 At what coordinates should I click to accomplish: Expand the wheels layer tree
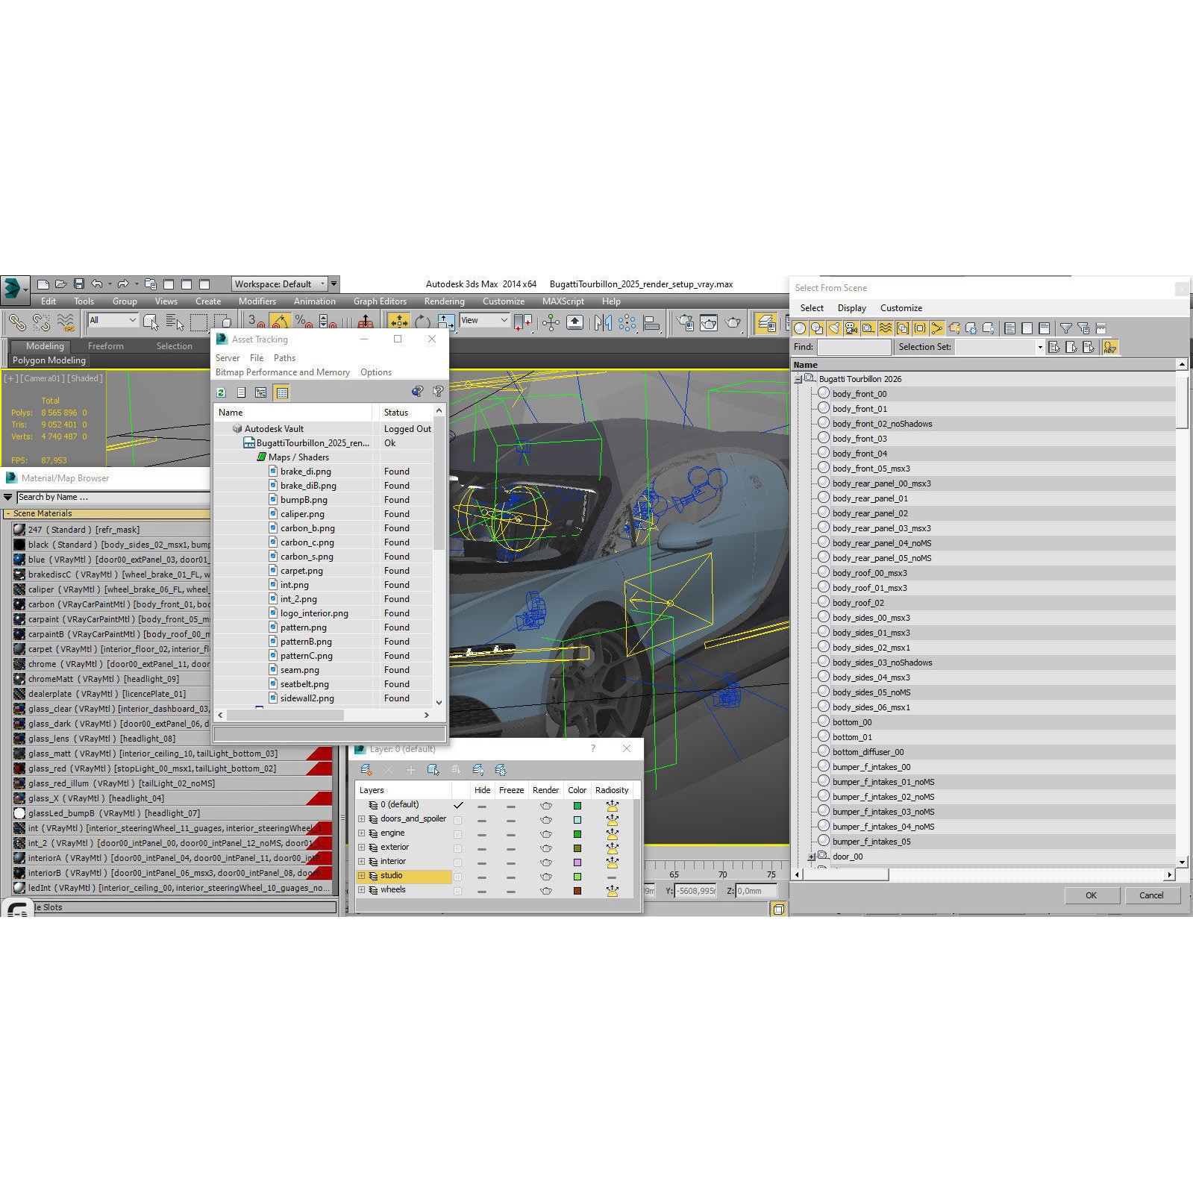pos(362,890)
